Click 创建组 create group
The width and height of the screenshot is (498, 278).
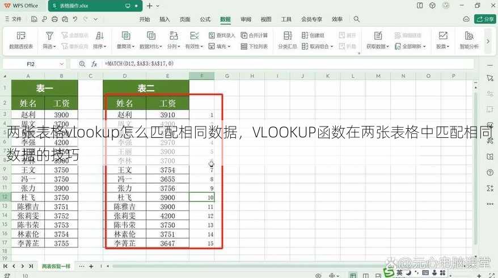[313, 35]
